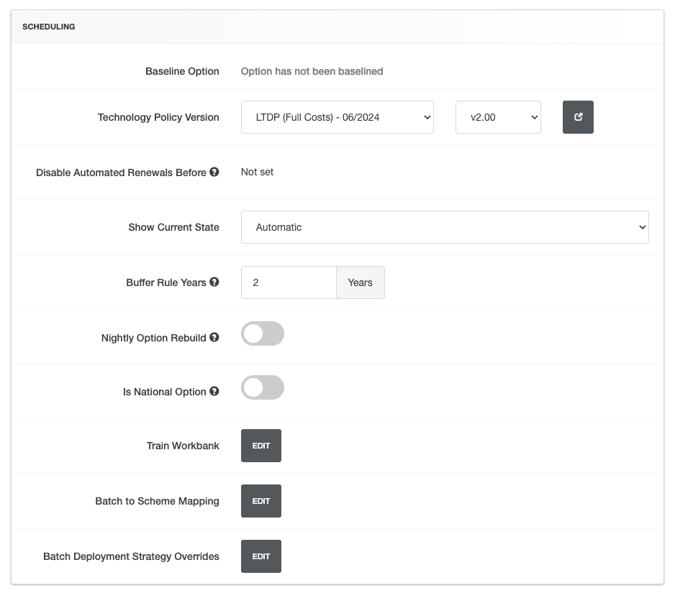Click help icon beside Disable Automated Renewals Before
This screenshot has height=593, width=675.
pyautogui.click(x=214, y=173)
